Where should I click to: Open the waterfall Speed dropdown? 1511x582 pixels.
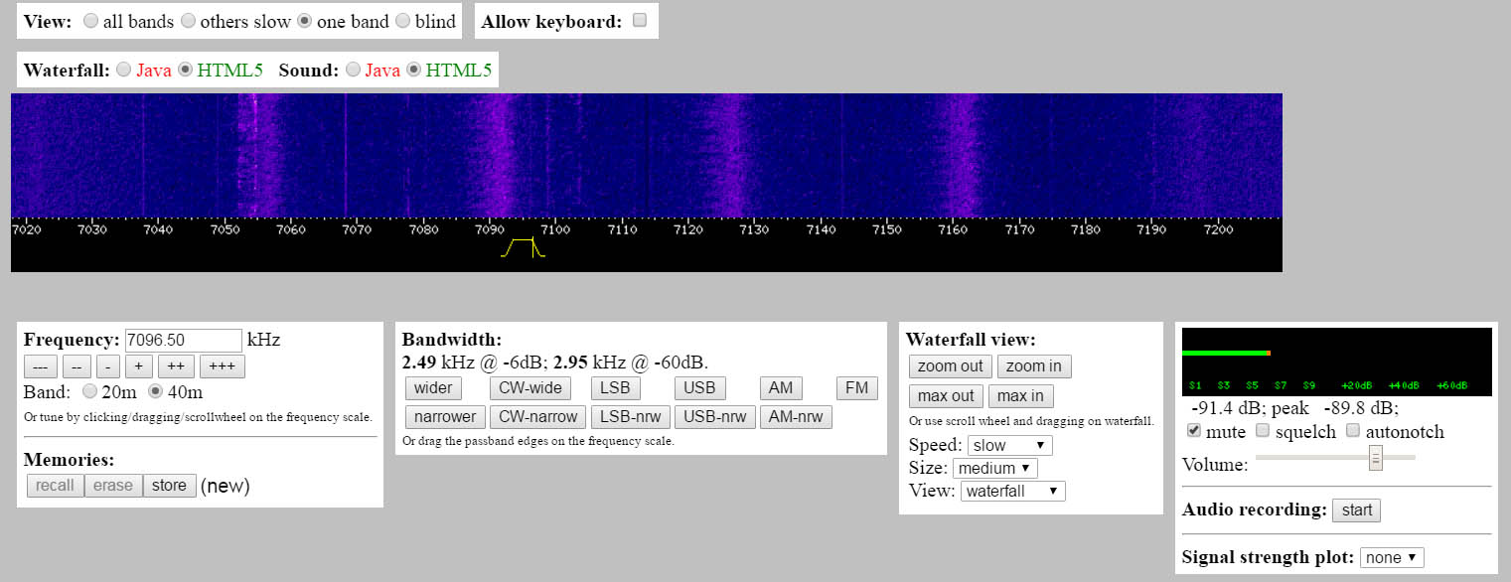click(1009, 445)
